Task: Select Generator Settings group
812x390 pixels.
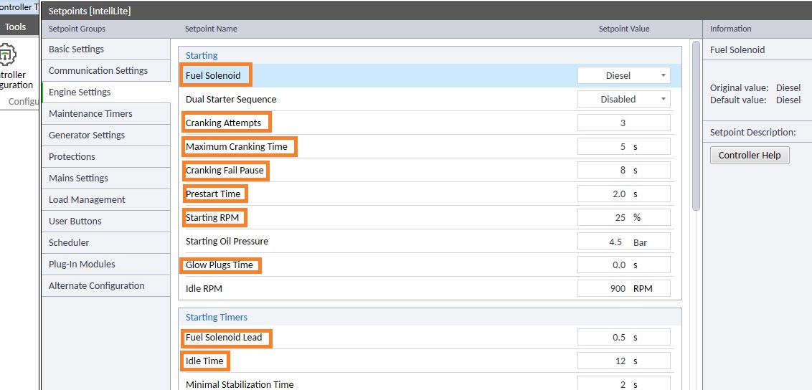Action: pyautogui.click(x=87, y=135)
